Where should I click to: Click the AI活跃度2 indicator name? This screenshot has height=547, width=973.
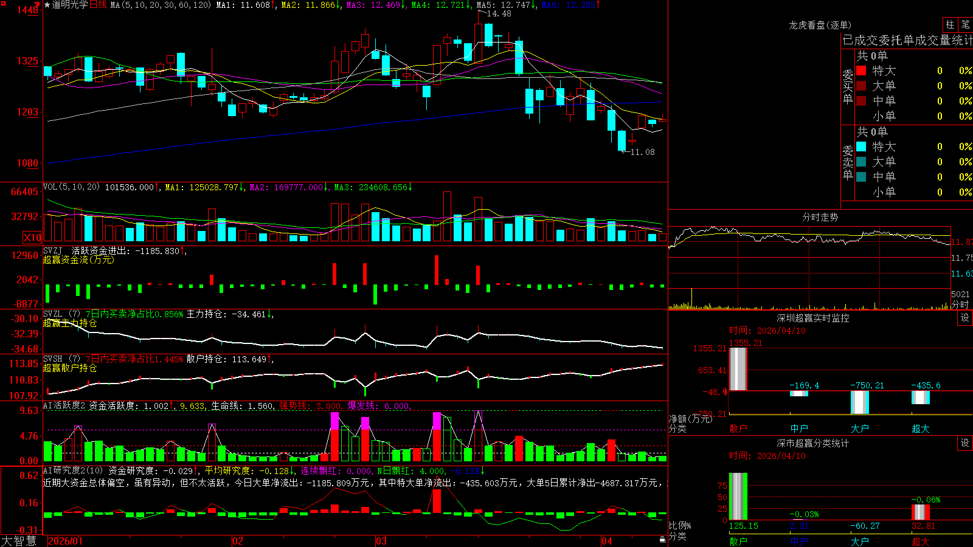pyautogui.click(x=64, y=406)
